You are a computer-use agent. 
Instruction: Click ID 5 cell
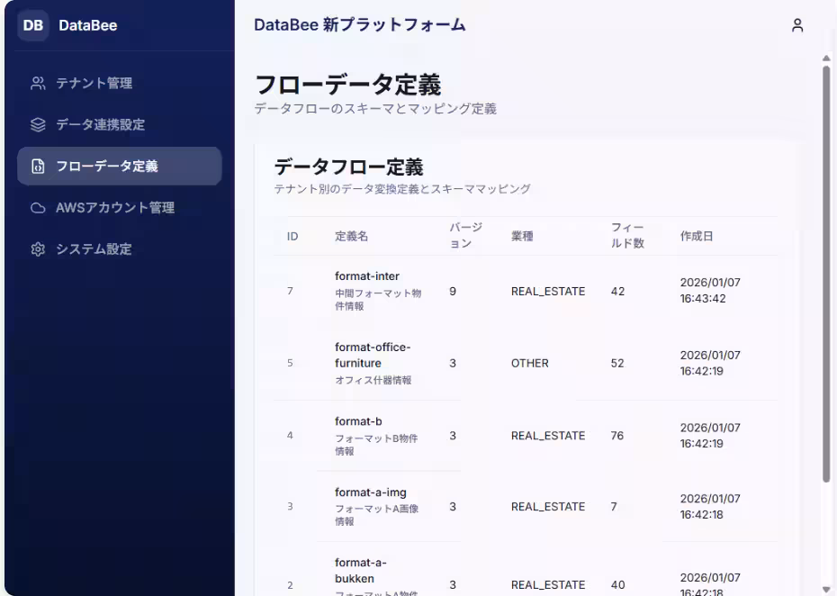pos(290,363)
